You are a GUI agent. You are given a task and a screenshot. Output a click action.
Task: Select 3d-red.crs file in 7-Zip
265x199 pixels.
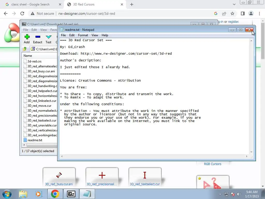click(34, 61)
